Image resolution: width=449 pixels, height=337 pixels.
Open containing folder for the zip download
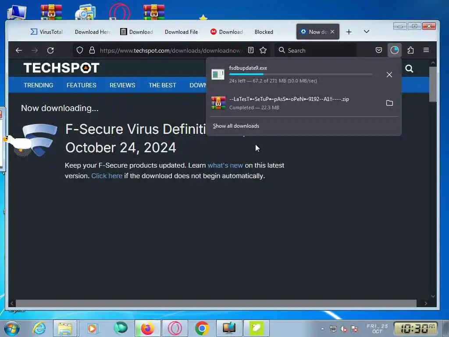[389, 103]
